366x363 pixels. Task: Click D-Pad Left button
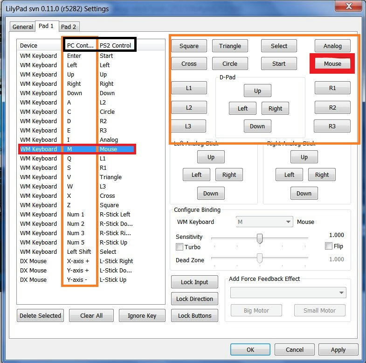click(242, 108)
